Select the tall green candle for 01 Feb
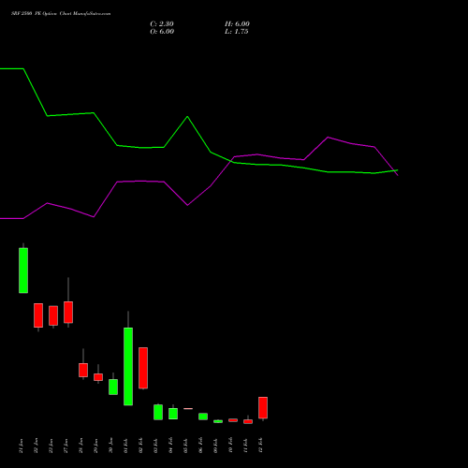 pyautogui.click(x=128, y=366)
